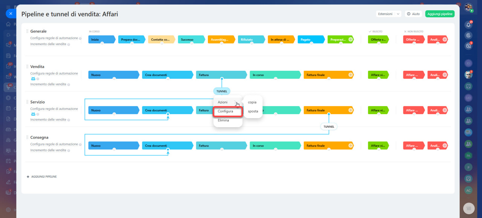Click the tunnel connector dot under Inizio
This screenshot has height=218, width=482.
click(102, 43)
